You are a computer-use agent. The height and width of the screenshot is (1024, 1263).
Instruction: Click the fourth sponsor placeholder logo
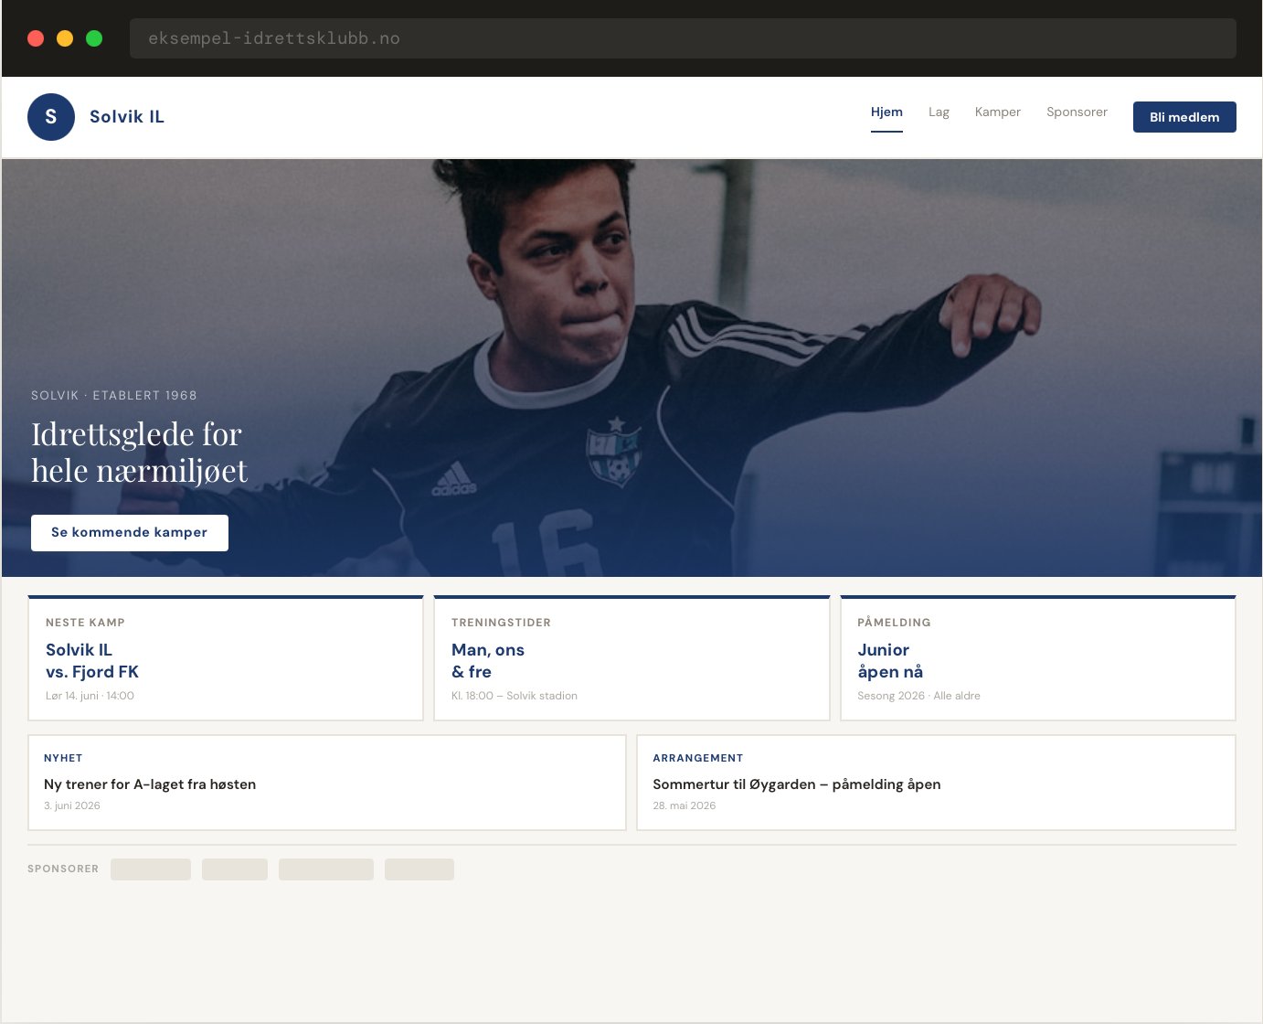(419, 869)
